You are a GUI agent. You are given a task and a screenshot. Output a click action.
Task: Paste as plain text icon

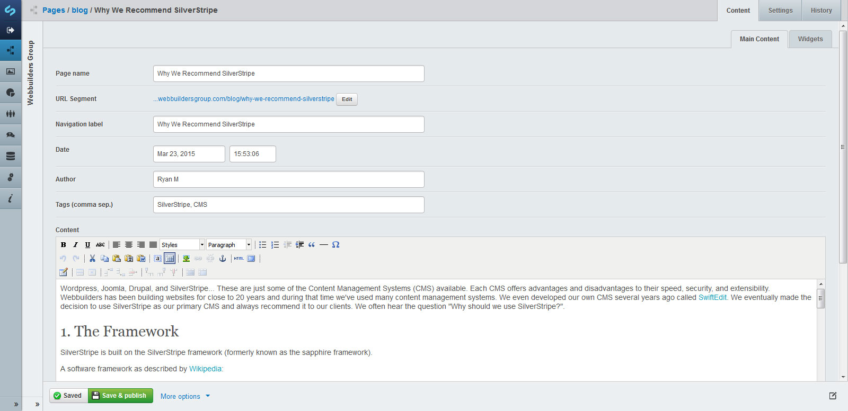[x=129, y=258]
